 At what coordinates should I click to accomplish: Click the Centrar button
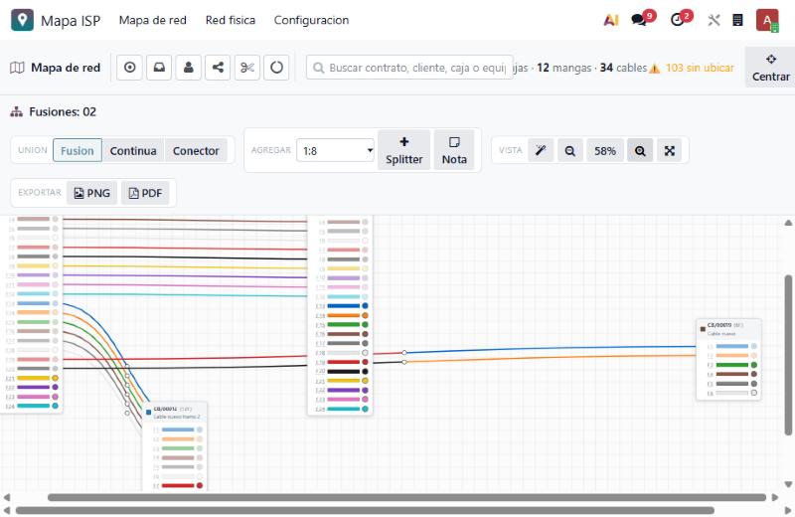pyautogui.click(x=771, y=68)
